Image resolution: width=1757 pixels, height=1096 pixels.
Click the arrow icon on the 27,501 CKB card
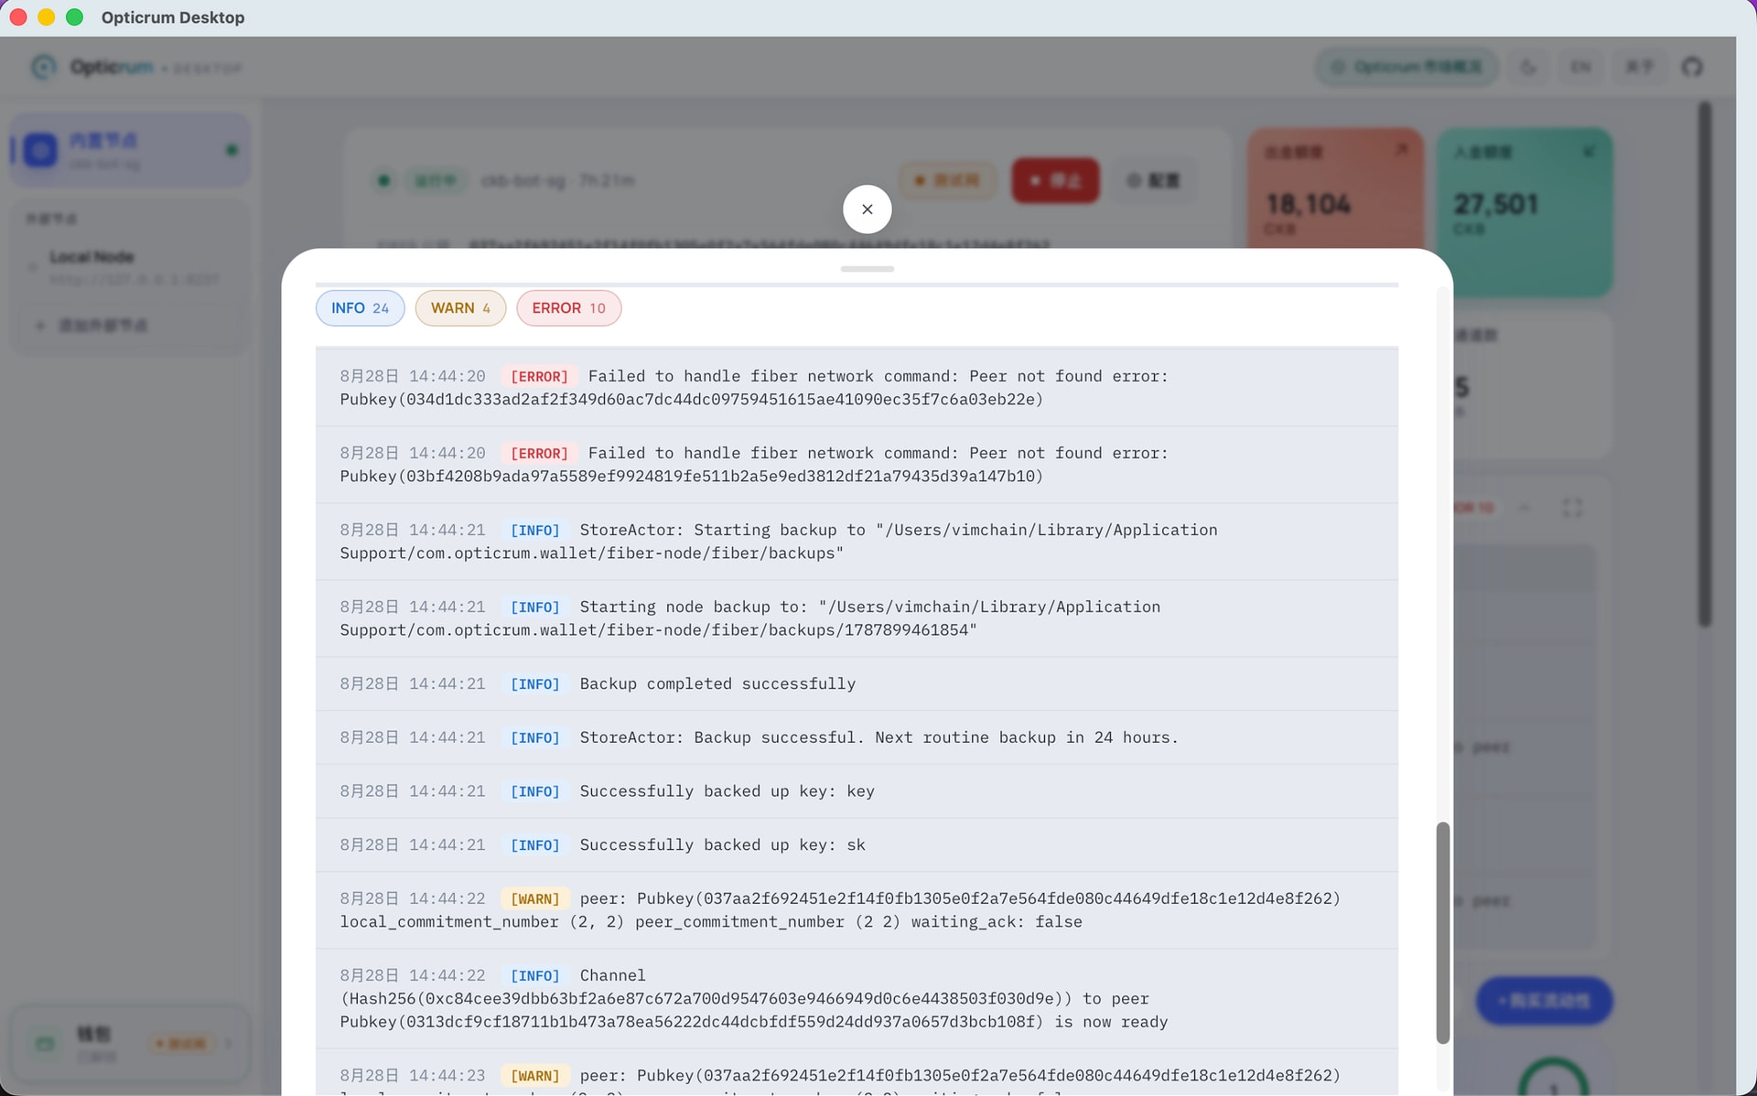(1590, 150)
